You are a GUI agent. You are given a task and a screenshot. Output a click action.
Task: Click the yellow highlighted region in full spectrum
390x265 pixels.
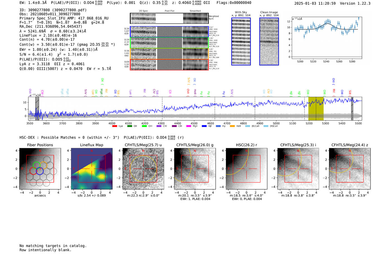click(316, 109)
